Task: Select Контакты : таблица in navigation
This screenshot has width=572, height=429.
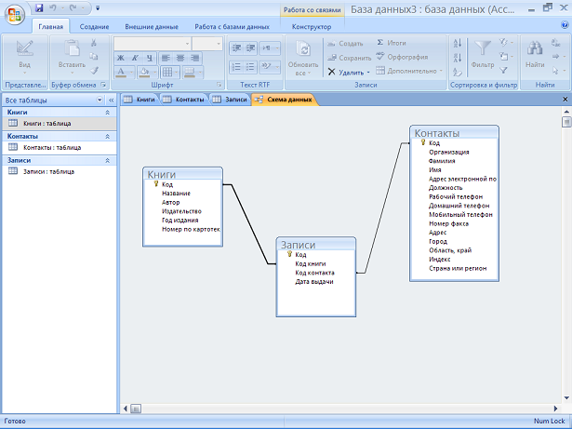Action: 60,148
